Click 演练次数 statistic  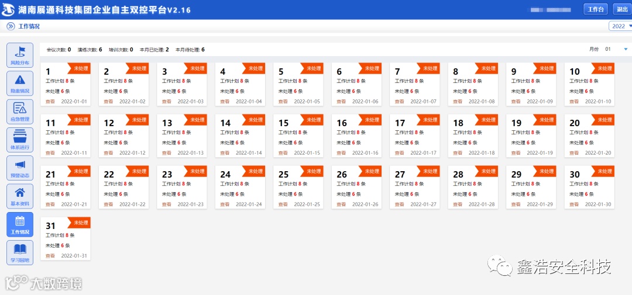tap(90, 50)
